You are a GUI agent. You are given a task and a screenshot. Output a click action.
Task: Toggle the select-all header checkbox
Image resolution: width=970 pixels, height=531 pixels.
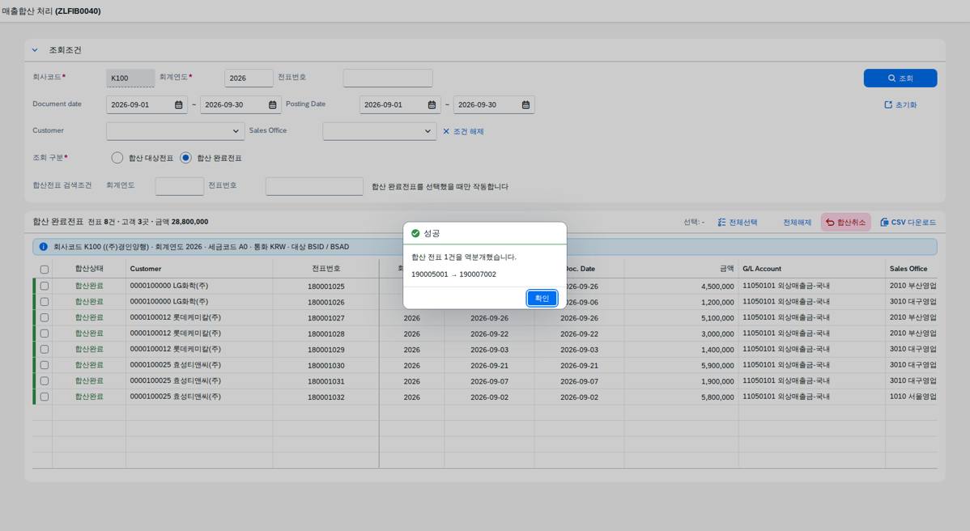pos(44,270)
